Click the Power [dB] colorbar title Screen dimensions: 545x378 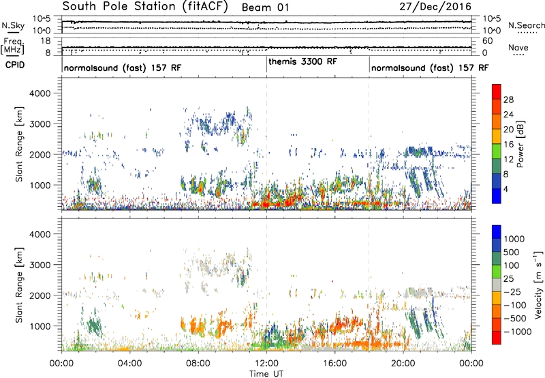520,144
